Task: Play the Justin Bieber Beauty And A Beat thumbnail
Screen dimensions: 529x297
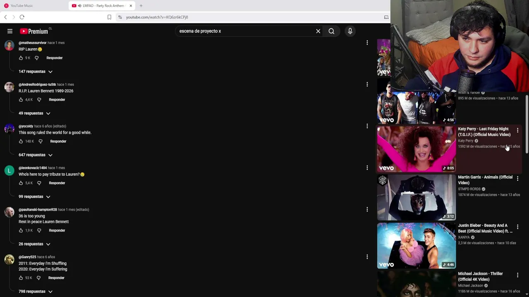Action: click(x=416, y=245)
